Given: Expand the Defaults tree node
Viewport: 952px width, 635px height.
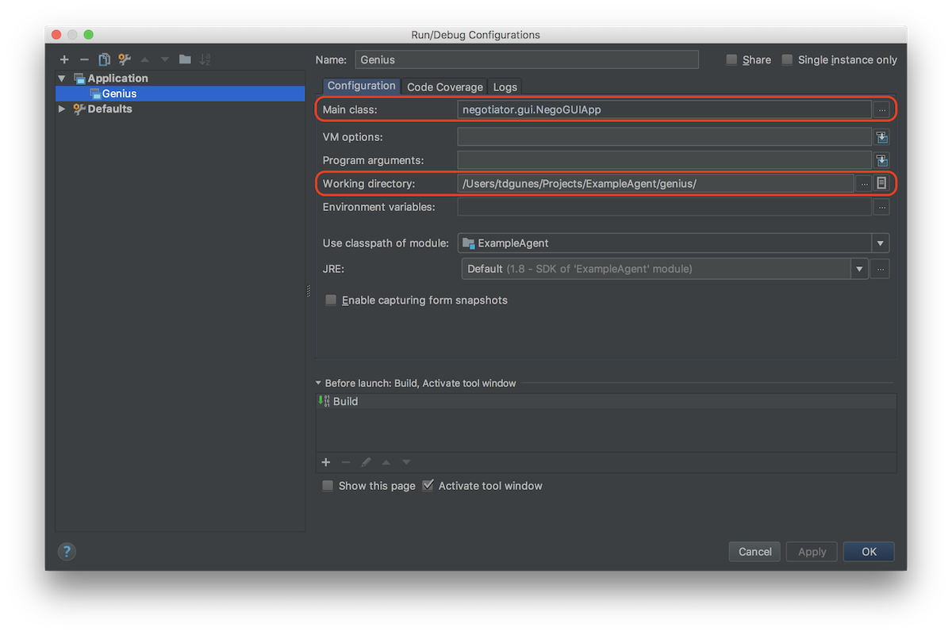Looking at the screenshot, I should [62, 109].
